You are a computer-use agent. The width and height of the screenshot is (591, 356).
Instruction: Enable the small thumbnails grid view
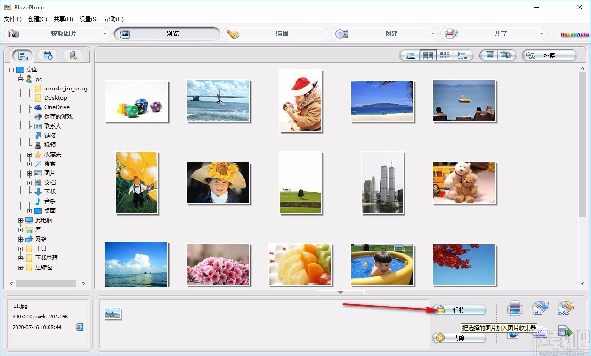[x=445, y=56]
